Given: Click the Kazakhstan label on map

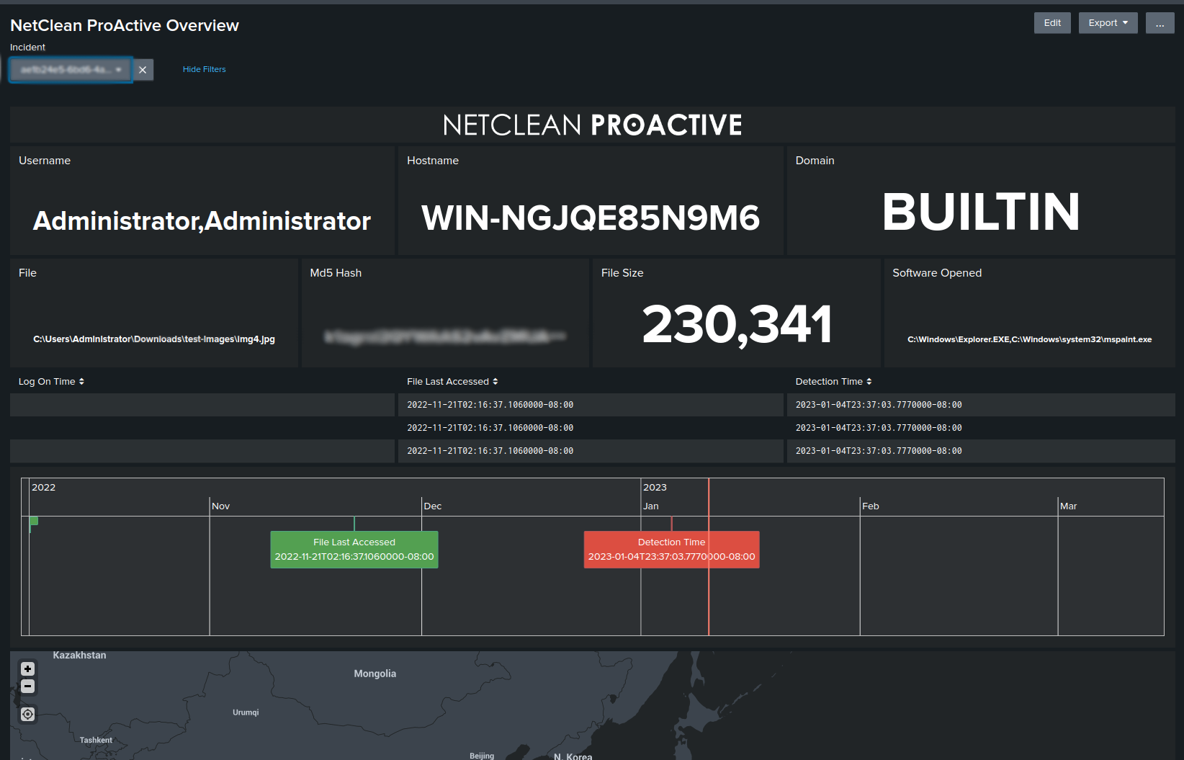Looking at the screenshot, I should 79,655.
